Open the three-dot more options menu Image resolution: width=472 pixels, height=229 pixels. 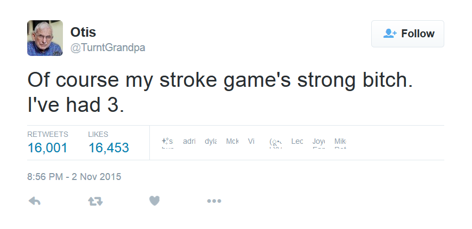click(214, 201)
